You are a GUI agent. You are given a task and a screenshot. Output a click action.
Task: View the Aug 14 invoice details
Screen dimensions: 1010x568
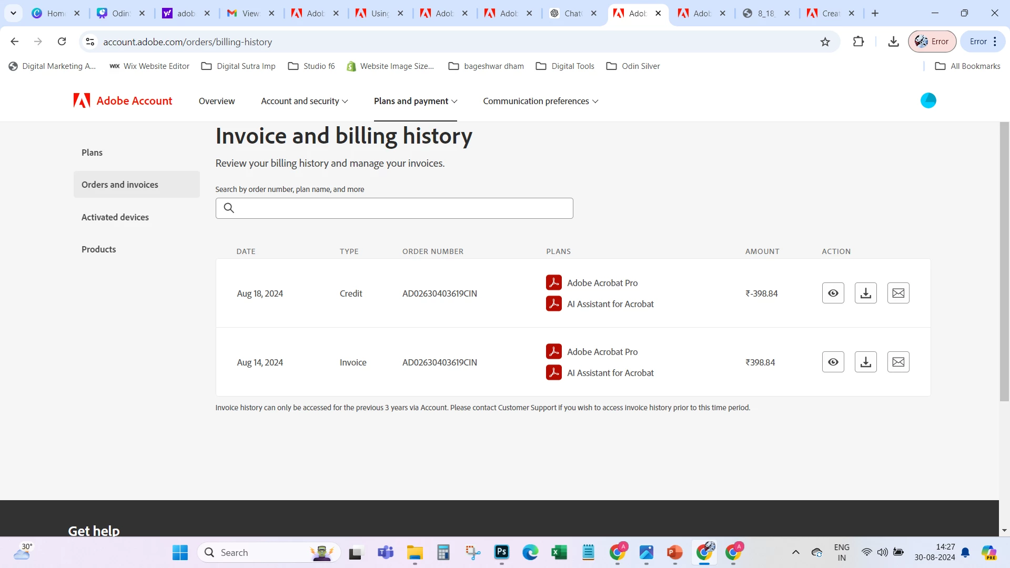click(x=833, y=362)
